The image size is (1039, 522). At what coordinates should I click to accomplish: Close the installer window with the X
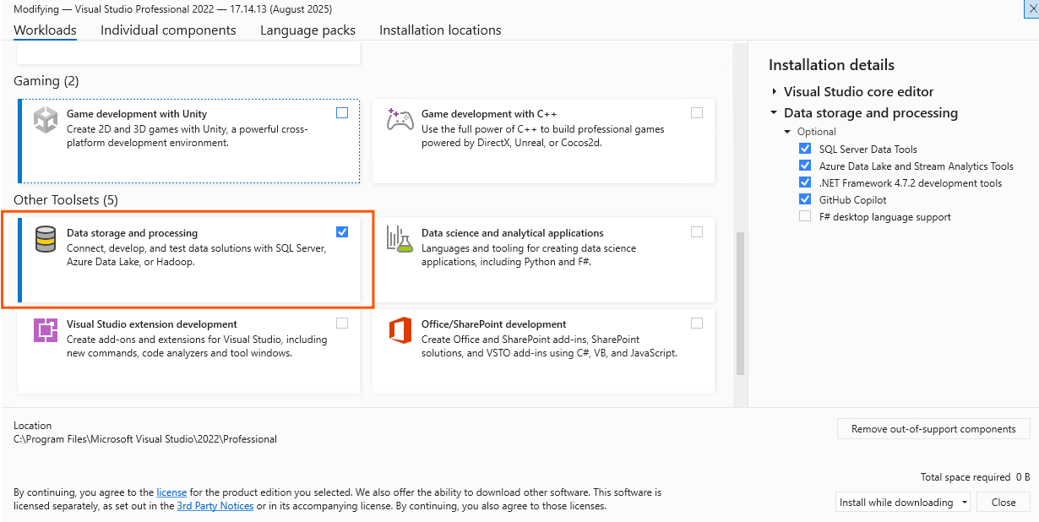point(1031,8)
